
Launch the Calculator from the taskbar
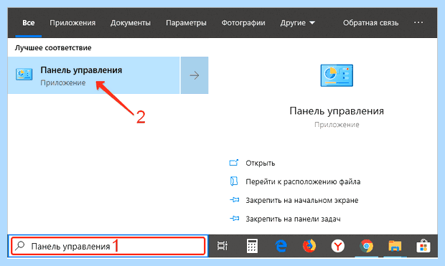(x=252, y=246)
